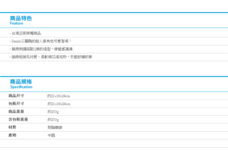
Task: Click the 含包裝重量 value 約253g
Action: (53, 120)
